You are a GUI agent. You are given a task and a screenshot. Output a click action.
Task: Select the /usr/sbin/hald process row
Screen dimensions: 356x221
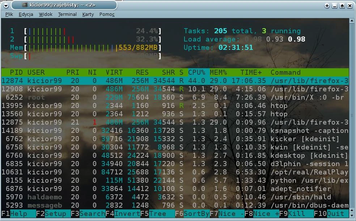(175, 197)
